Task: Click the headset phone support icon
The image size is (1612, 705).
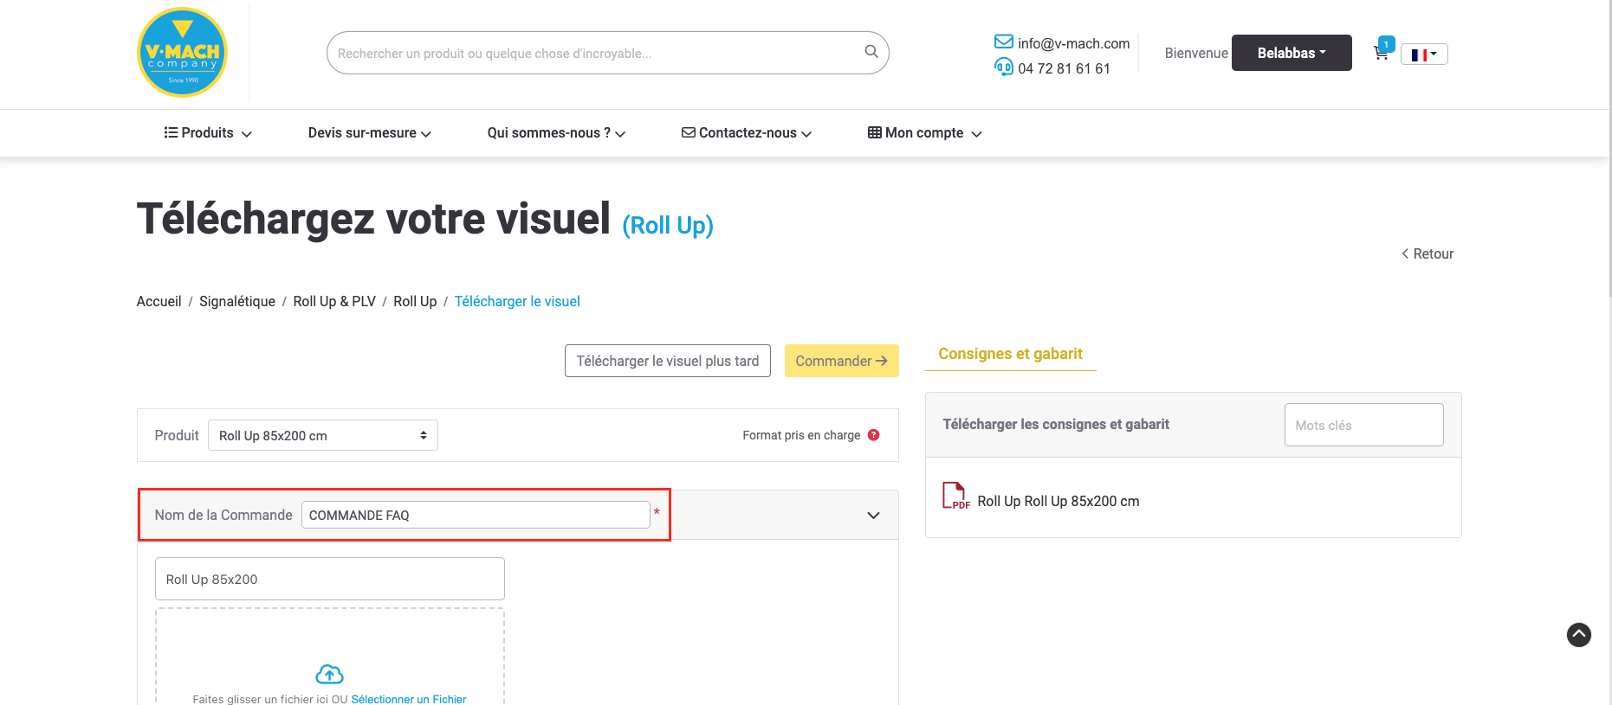Action: 1003,67
